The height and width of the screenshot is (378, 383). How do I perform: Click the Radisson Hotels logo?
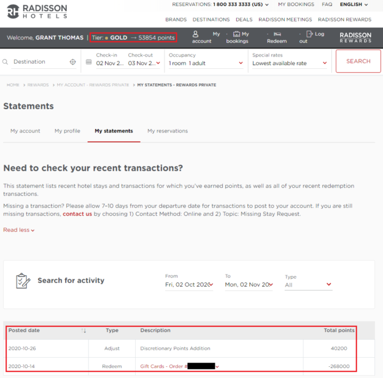pos(37,12)
